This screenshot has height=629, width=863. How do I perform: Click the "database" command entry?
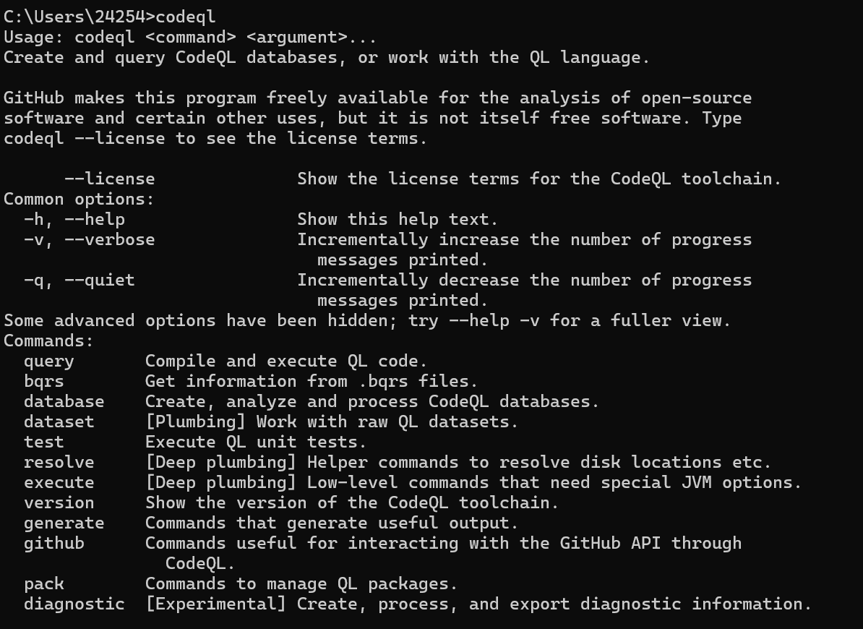64,401
